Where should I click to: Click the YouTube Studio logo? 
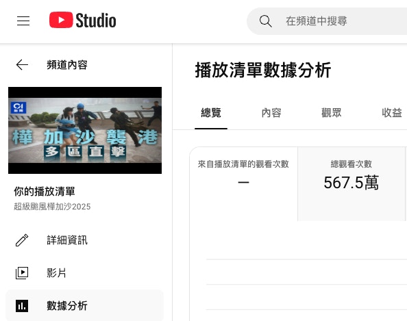pyautogui.click(x=82, y=20)
